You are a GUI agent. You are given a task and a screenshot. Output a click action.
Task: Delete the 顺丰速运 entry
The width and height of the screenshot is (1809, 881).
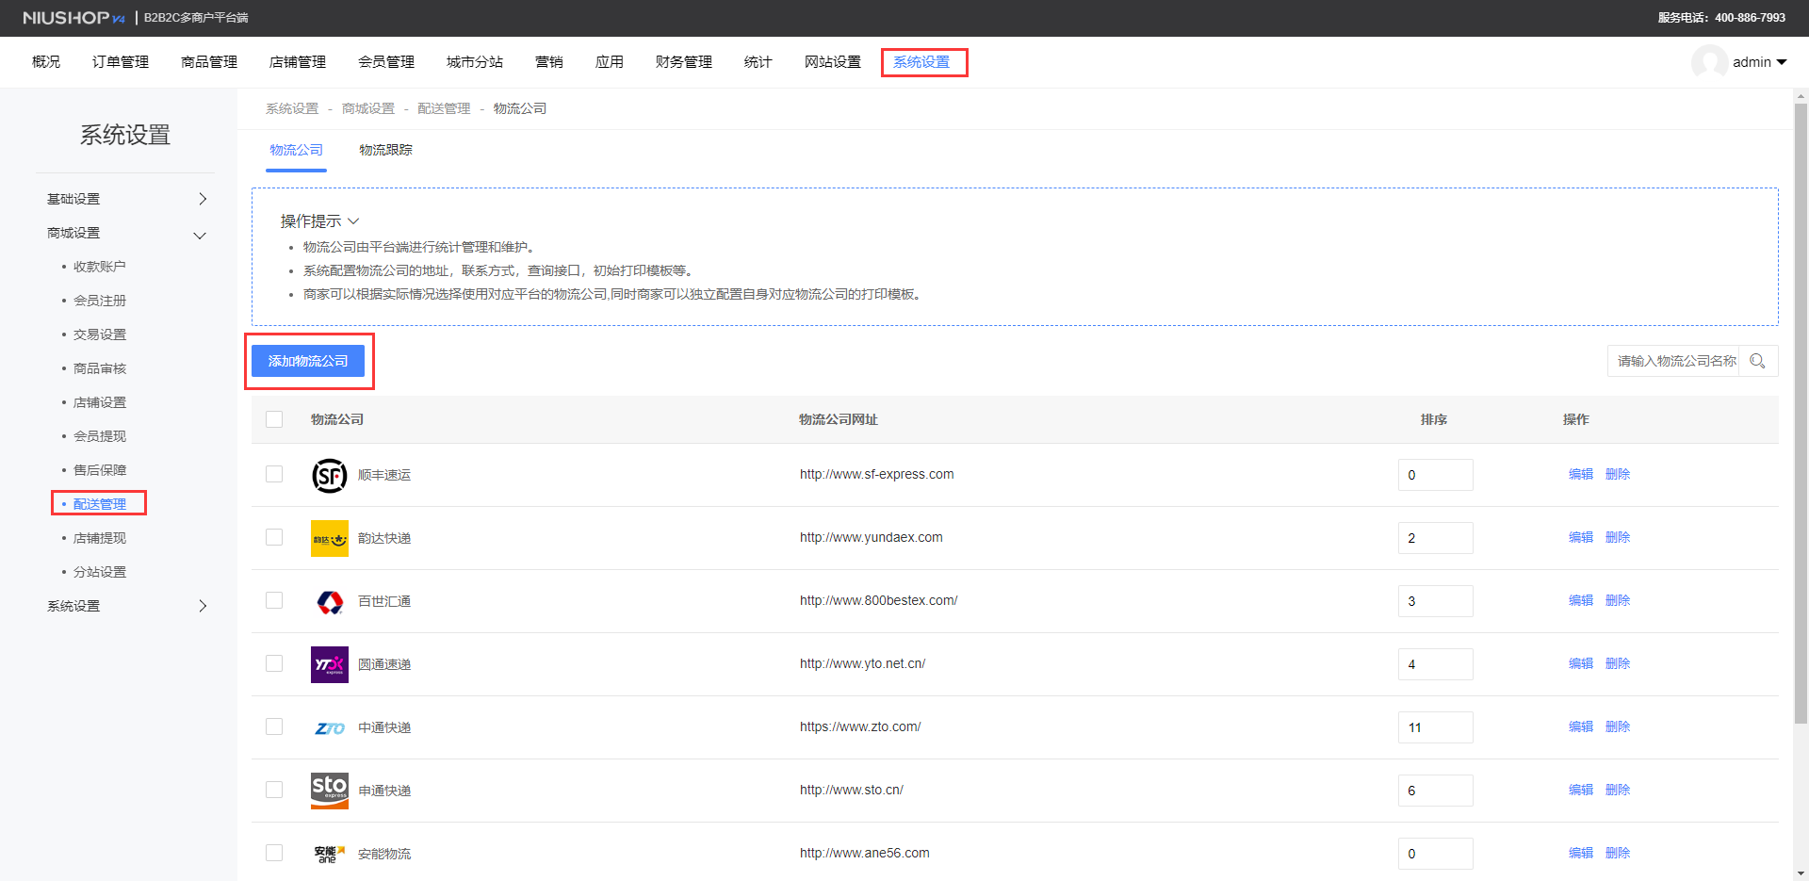pos(1618,474)
